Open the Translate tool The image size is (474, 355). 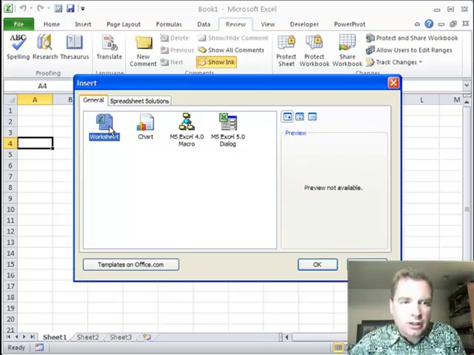coord(109,47)
